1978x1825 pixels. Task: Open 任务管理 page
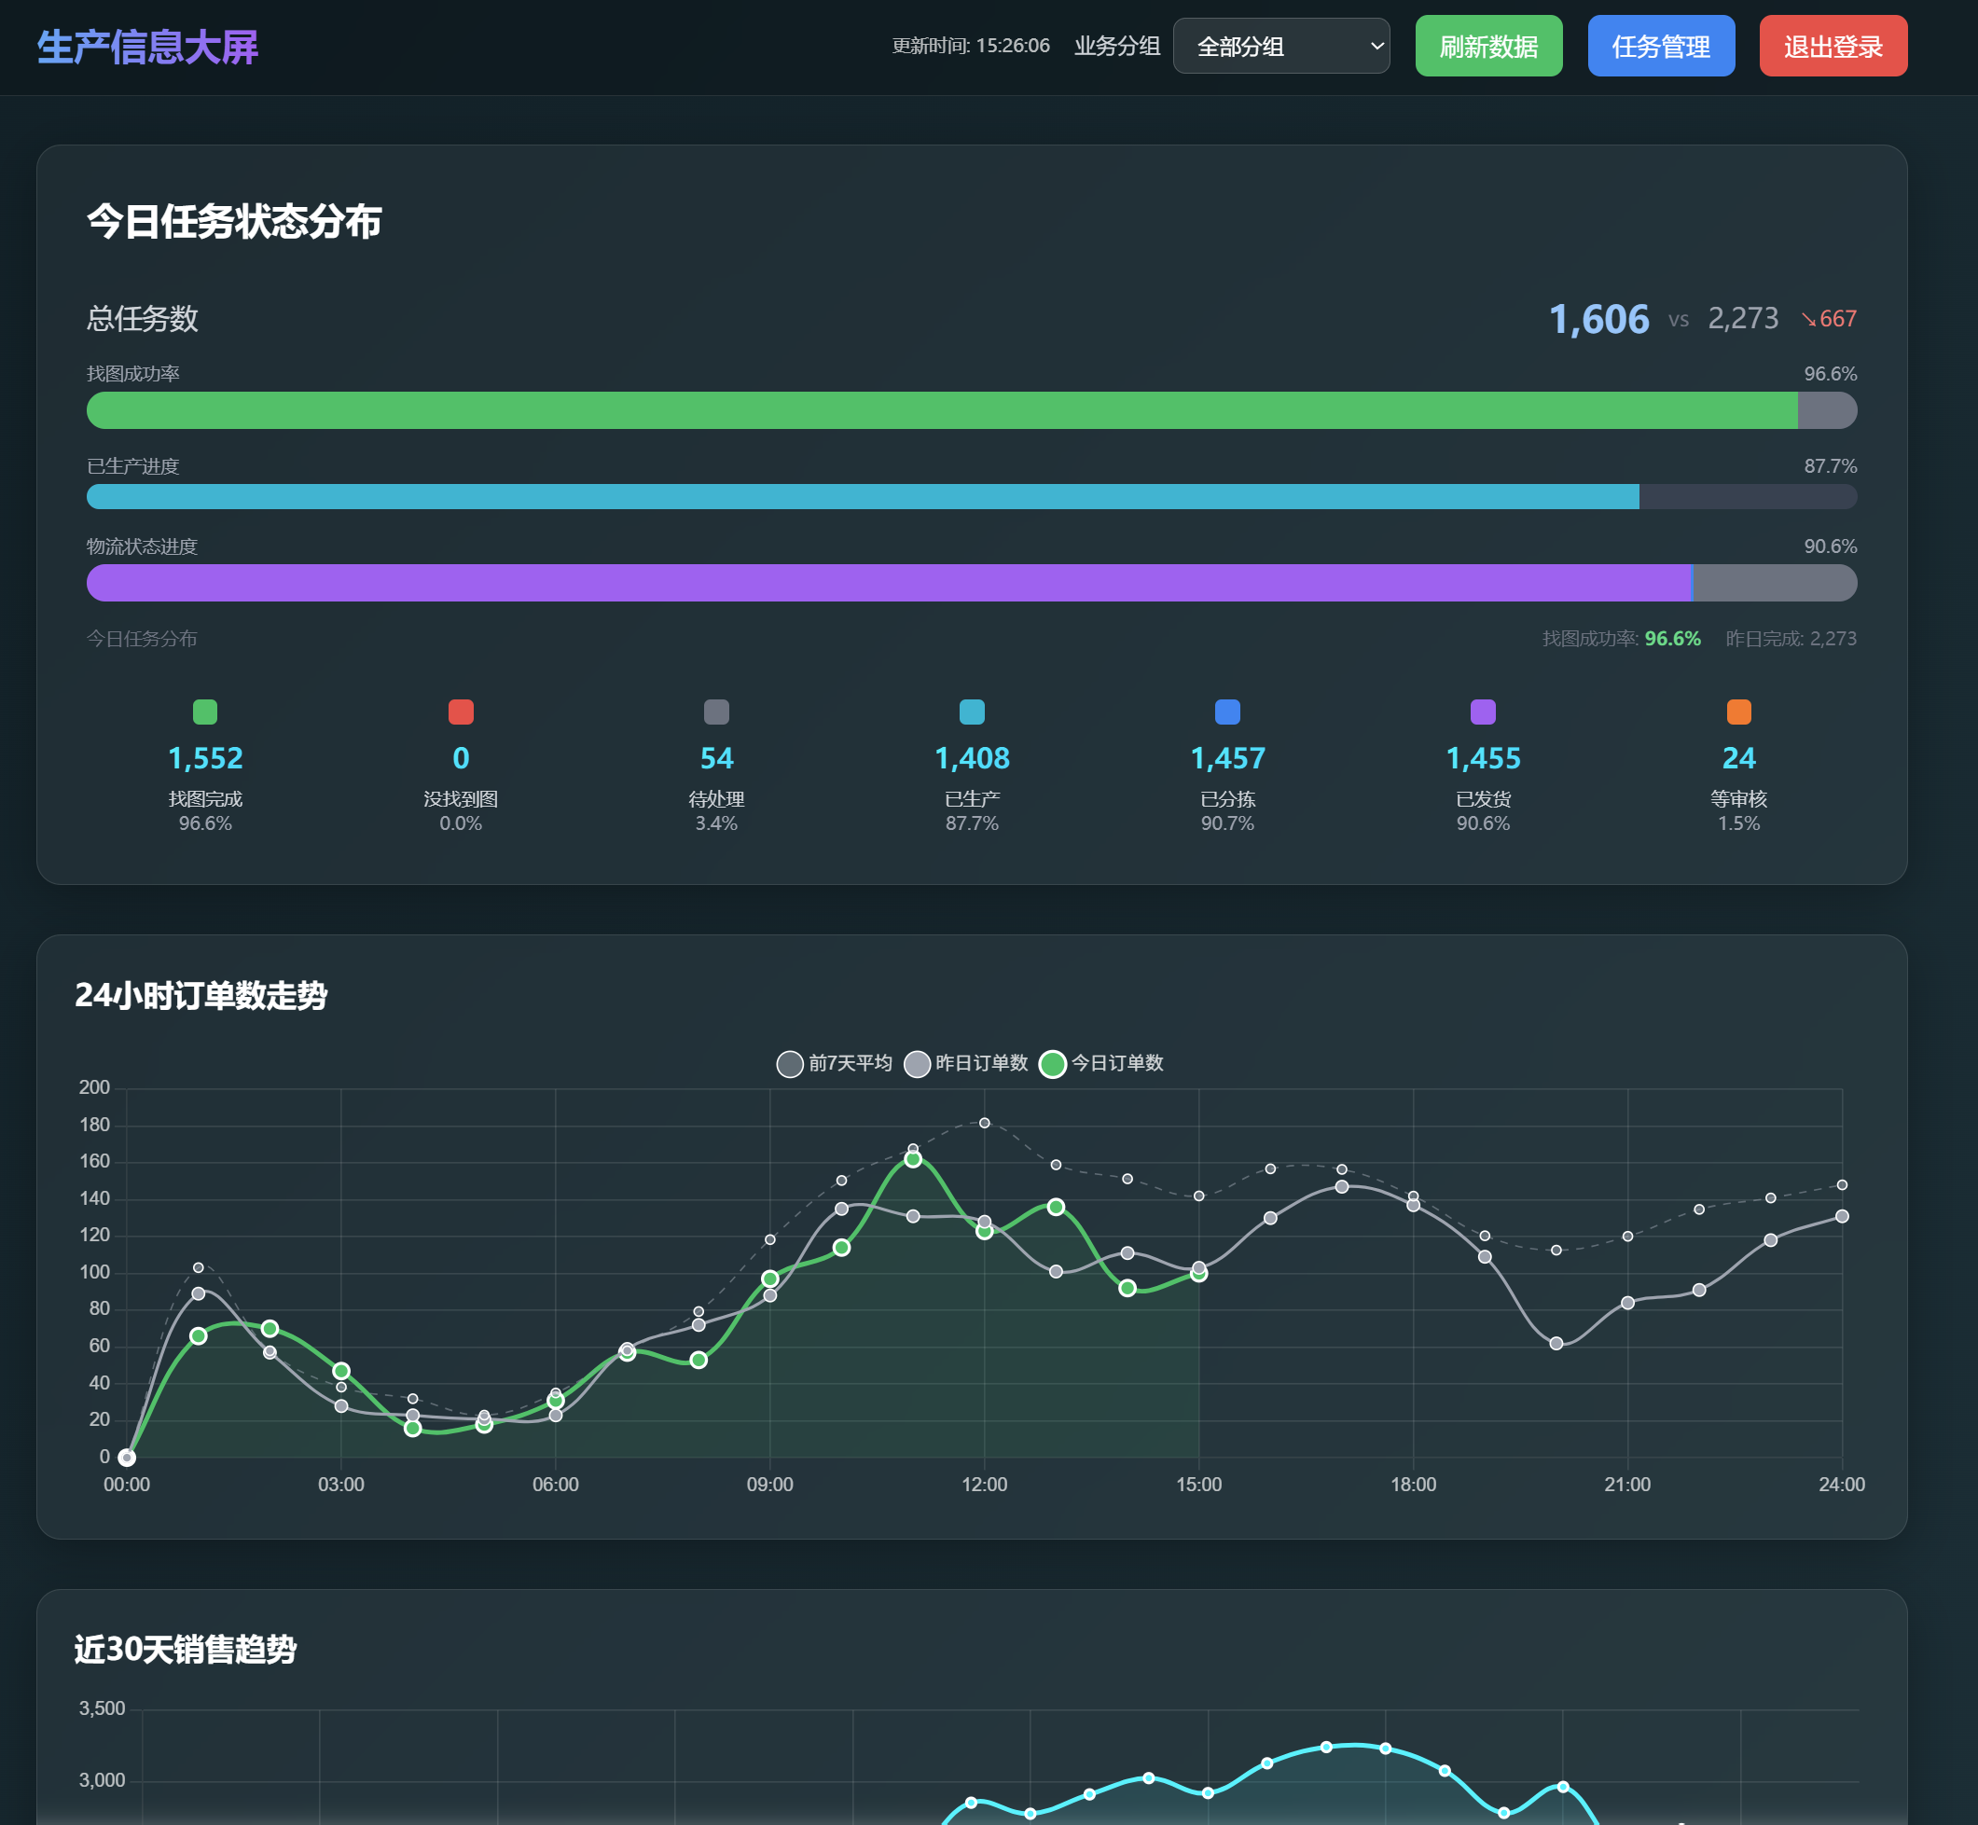[x=1661, y=46]
